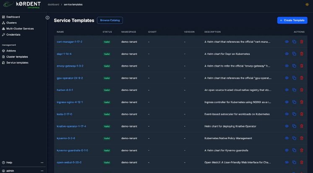Open the kyverno-guardrails-0-1-0 template link
Image resolution: width=313 pixels, height=173 pixels.
pyautogui.click(x=72, y=150)
